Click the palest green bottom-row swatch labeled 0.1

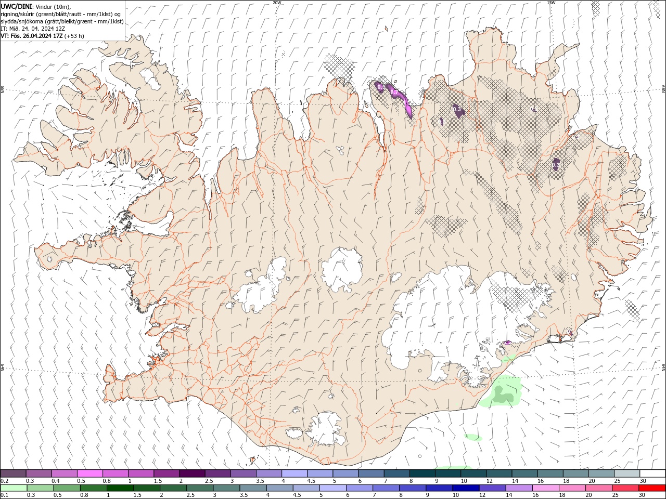(14, 488)
